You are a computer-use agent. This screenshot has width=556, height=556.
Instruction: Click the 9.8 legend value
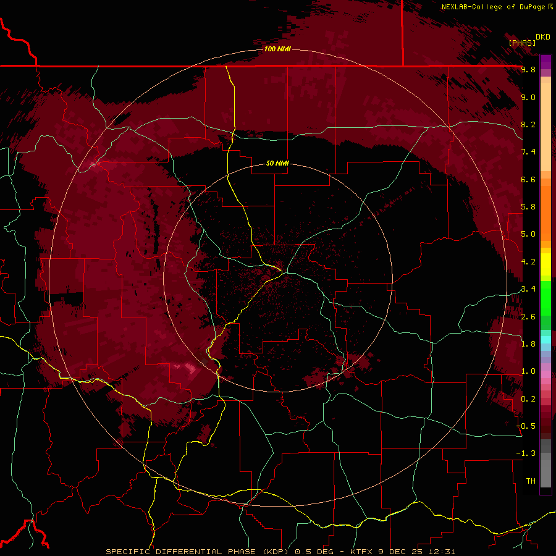point(528,69)
